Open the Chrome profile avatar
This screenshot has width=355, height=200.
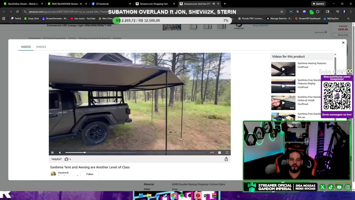click(x=344, y=12)
